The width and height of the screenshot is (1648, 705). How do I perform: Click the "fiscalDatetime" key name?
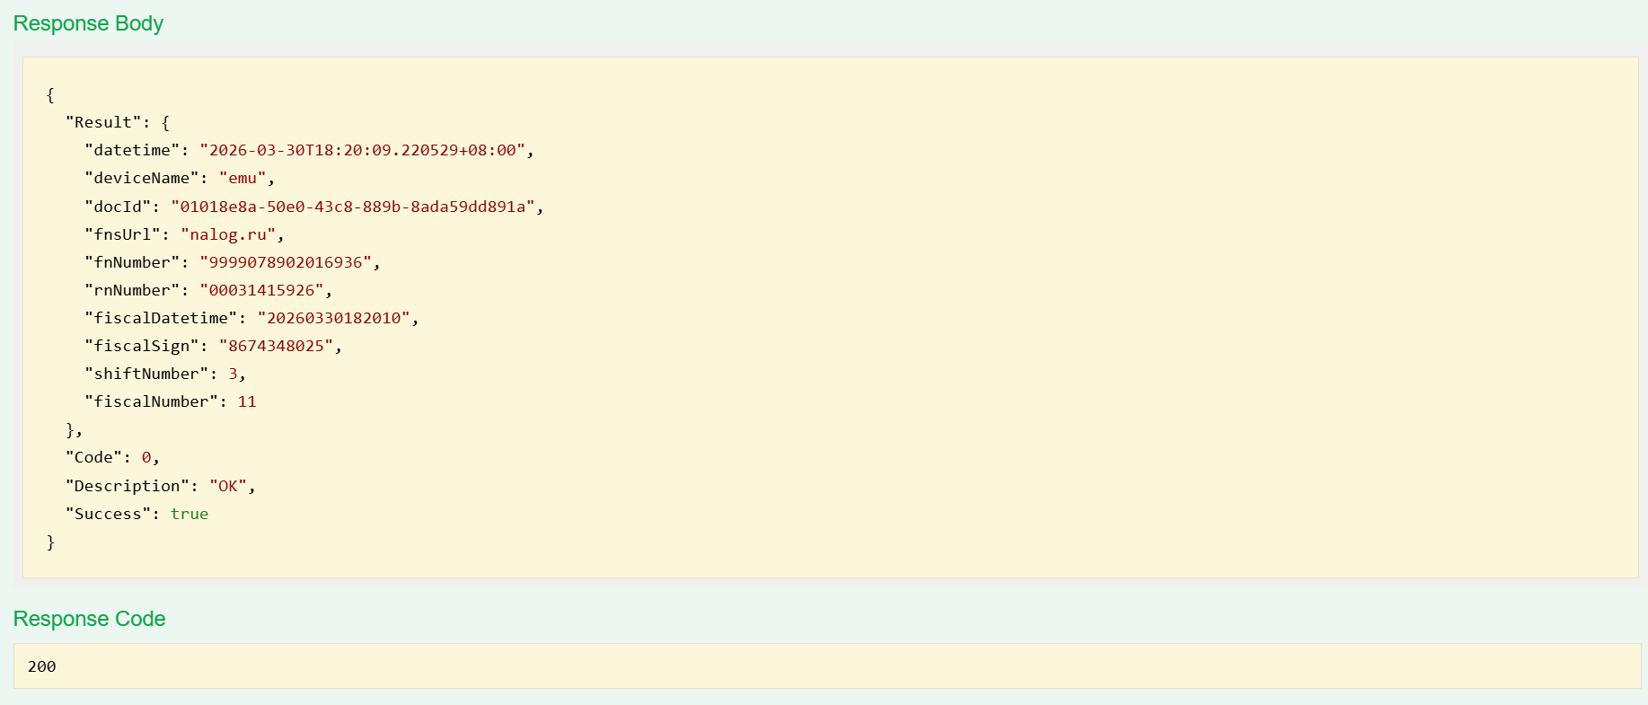pyautogui.click(x=161, y=318)
